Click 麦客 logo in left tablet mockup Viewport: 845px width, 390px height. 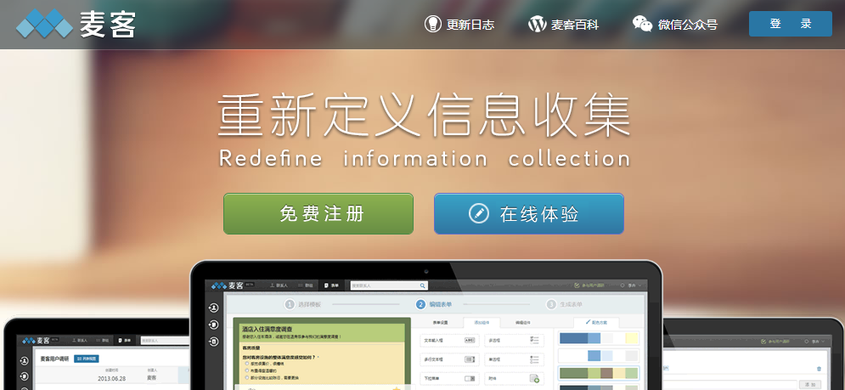37,341
